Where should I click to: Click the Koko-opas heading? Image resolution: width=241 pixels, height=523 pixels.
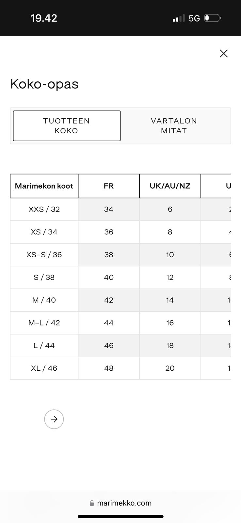pyautogui.click(x=44, y=84)
